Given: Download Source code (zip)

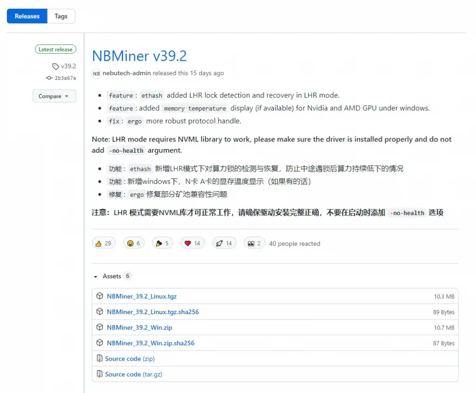Looking at the screenshot, I should [130, 359].
